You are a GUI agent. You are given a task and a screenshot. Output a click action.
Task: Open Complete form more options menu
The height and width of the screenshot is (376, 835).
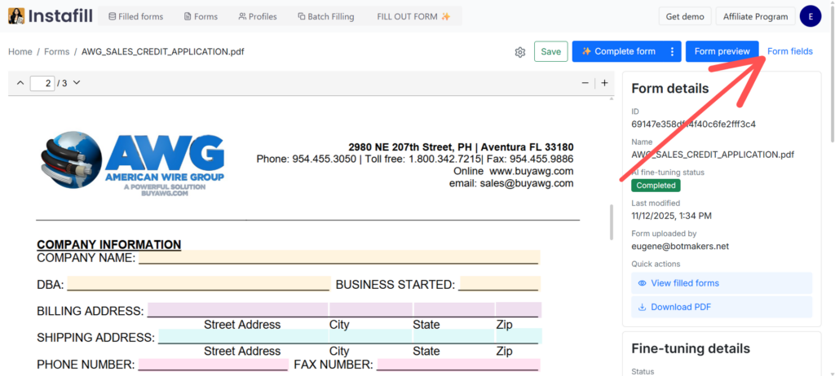click(x=672, y=52)
